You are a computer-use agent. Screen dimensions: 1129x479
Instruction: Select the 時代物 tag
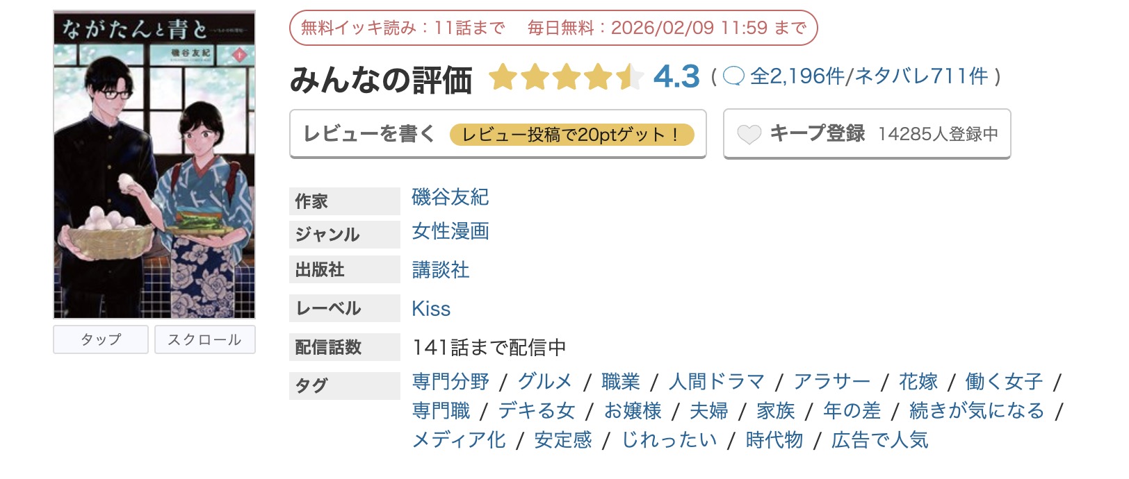pyautogui.click(x=774, y=439)
